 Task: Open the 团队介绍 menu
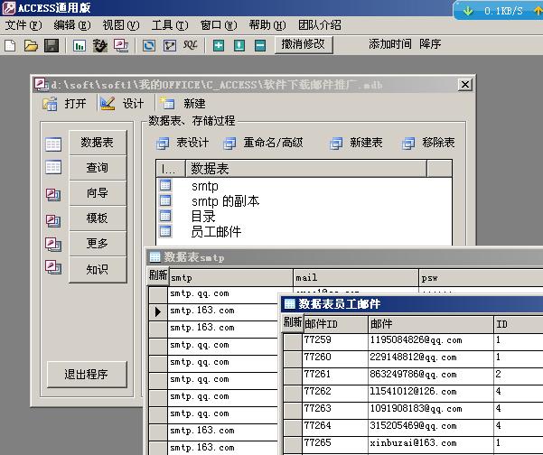point(320,25)
